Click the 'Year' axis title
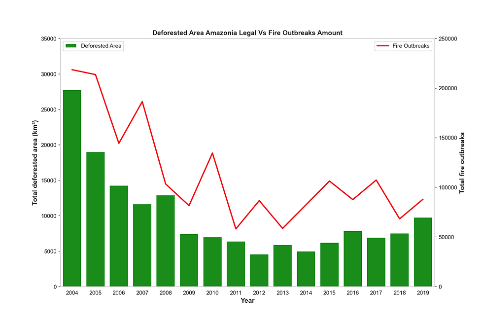This screenshot has width=483, height=322. tap(247, 301)
